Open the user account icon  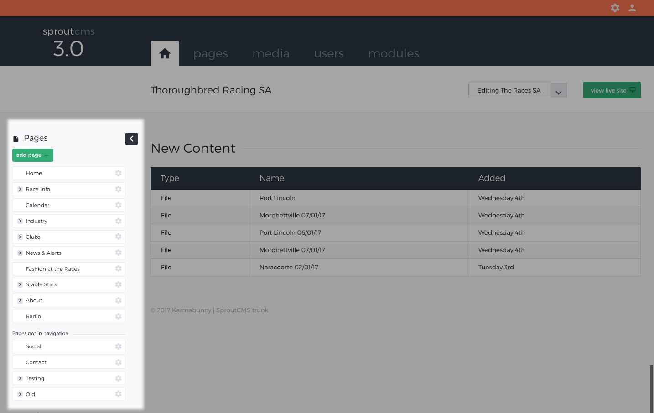(632, 8)
